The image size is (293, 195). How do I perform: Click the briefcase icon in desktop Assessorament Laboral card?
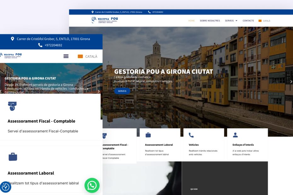pyautogui.click(x=148, y=135)
